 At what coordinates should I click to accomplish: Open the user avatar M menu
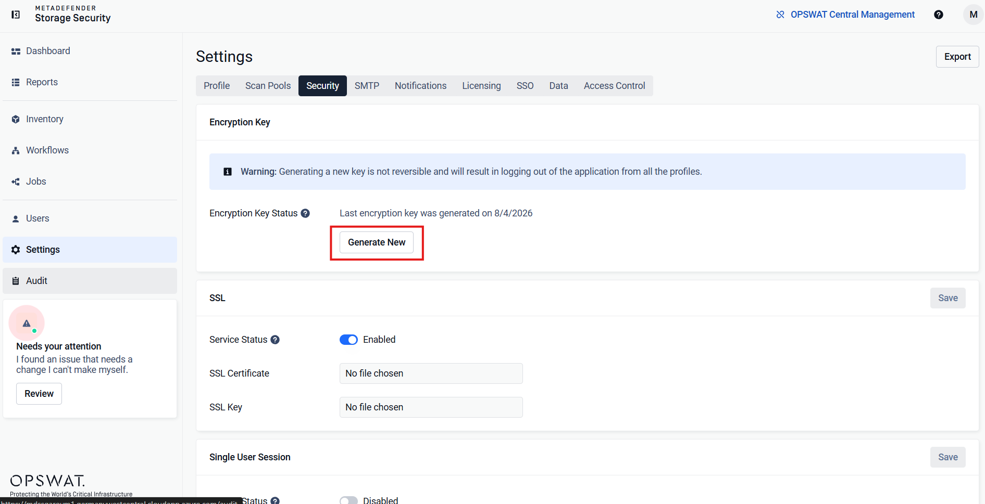point(973,15)
